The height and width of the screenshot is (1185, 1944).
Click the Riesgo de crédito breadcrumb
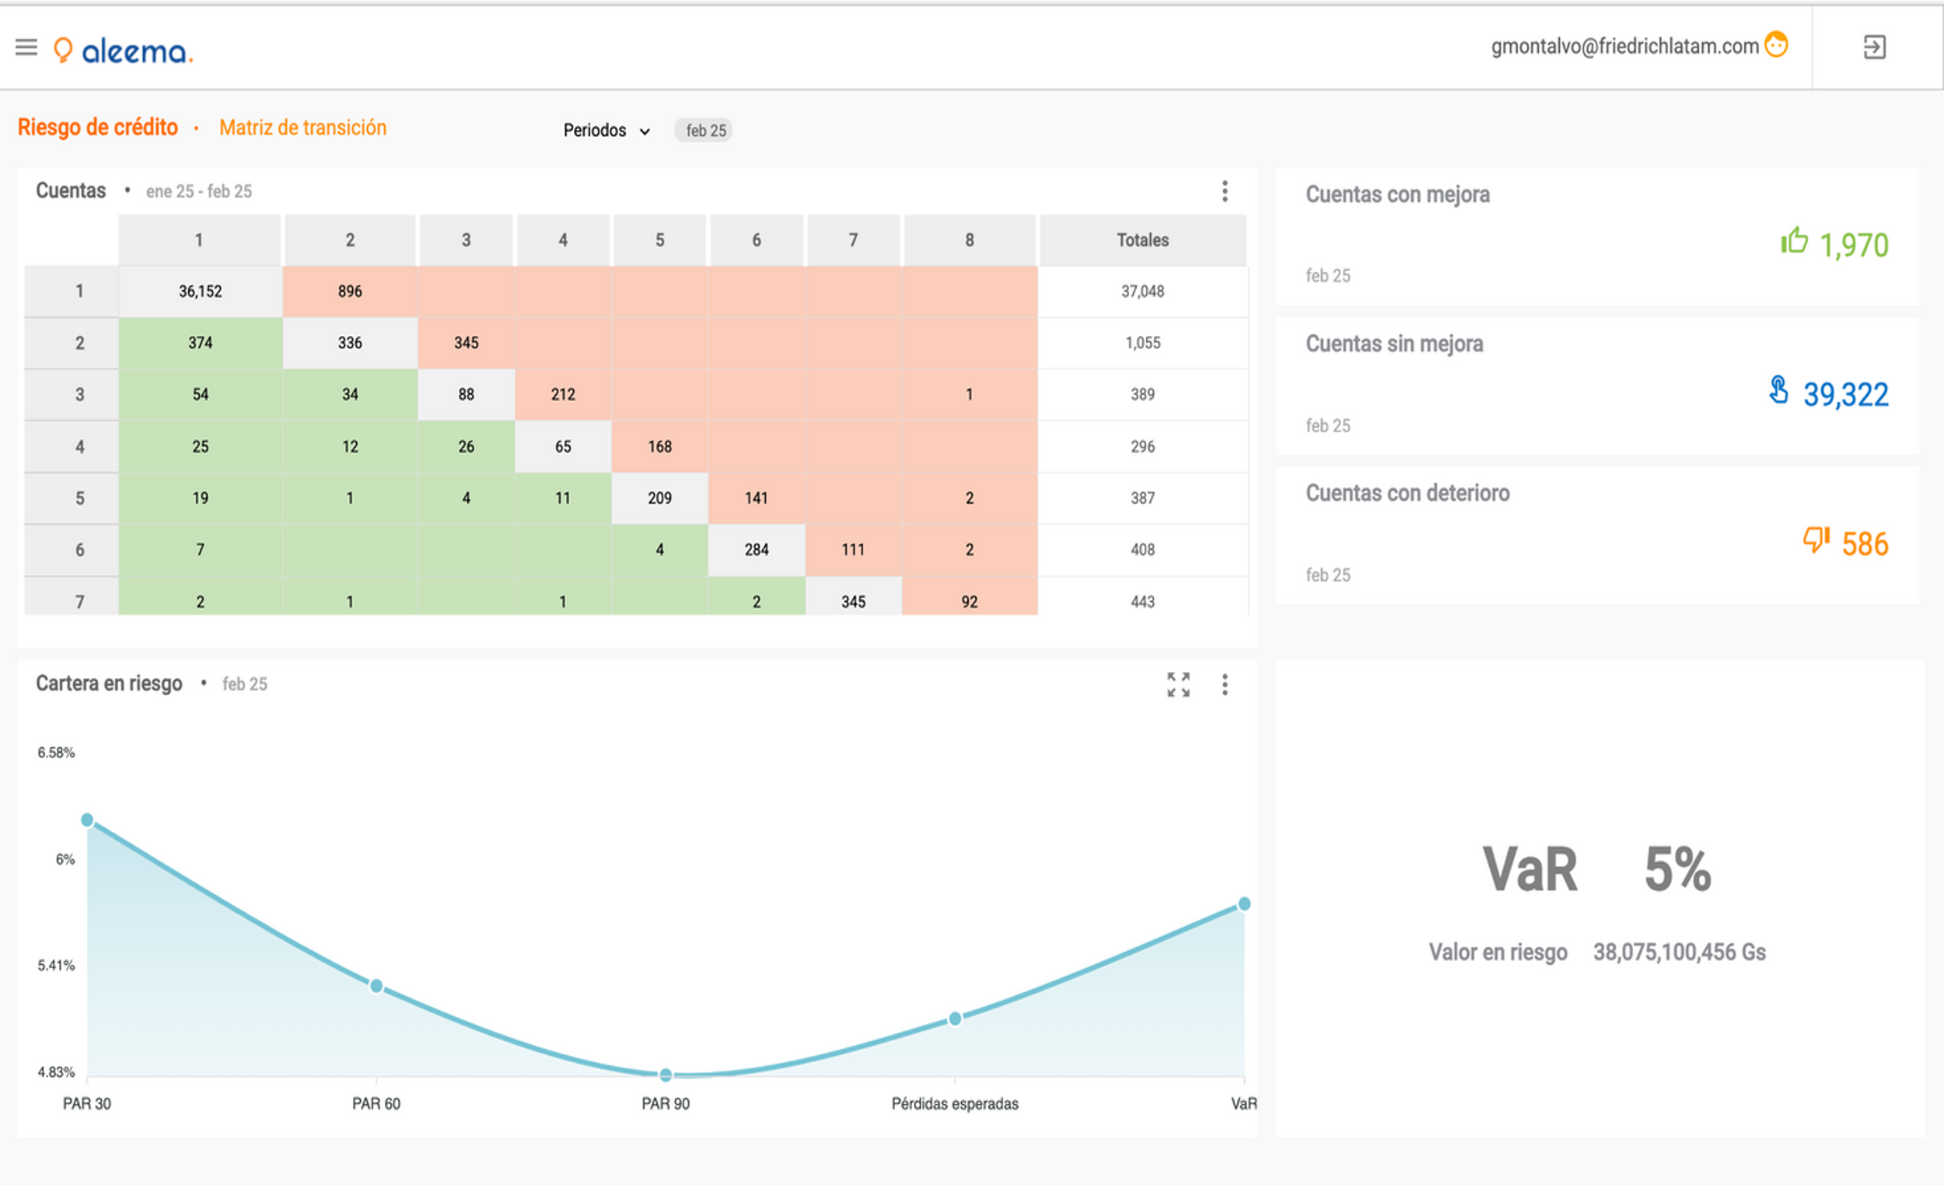click(x=98, y=128)
